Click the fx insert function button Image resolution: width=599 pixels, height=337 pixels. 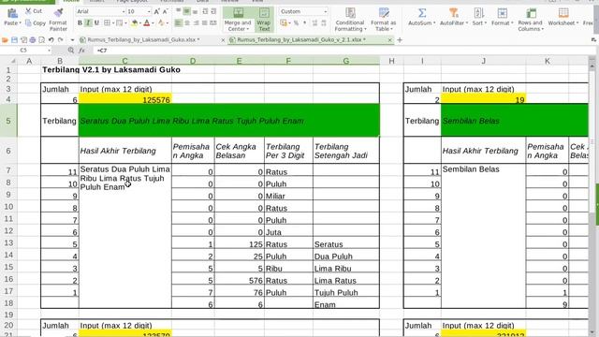(81, 50)
